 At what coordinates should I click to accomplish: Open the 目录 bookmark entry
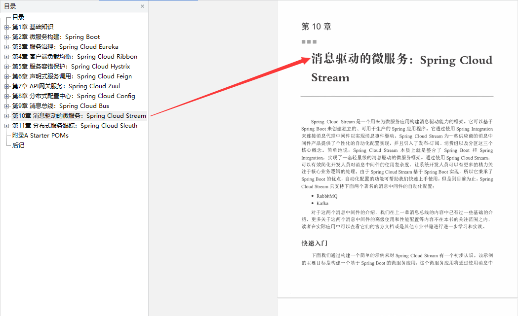[18, 17]
